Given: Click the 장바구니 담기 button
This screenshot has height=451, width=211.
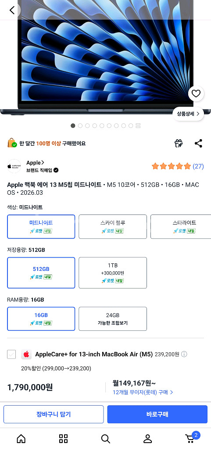Looking at the screenshot, I should tap(54, 414).
